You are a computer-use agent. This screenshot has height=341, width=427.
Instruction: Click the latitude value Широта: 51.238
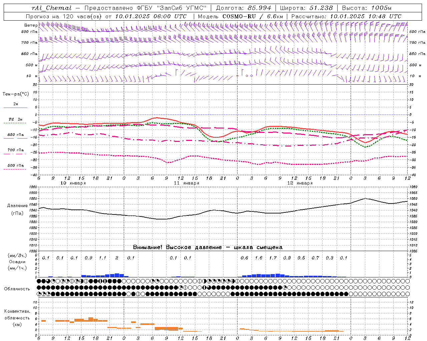306,8
